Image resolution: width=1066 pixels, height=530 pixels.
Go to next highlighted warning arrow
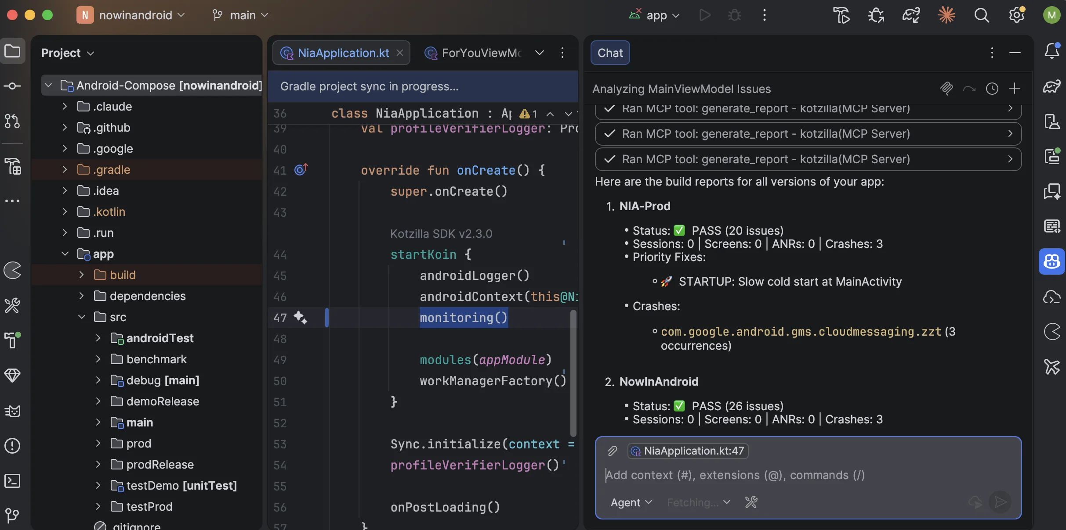click(x=569, y=114)
